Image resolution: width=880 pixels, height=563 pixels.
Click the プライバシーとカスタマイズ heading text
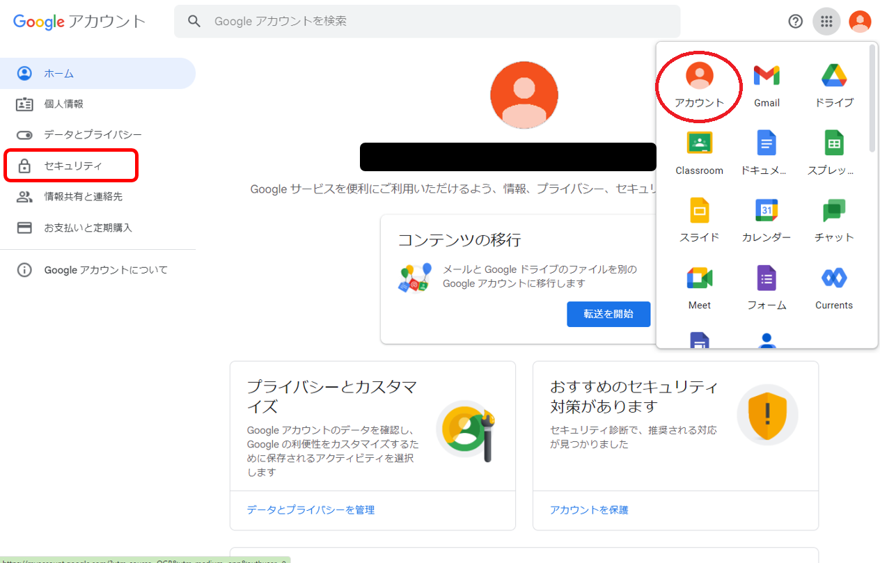(x=331, y=397)
